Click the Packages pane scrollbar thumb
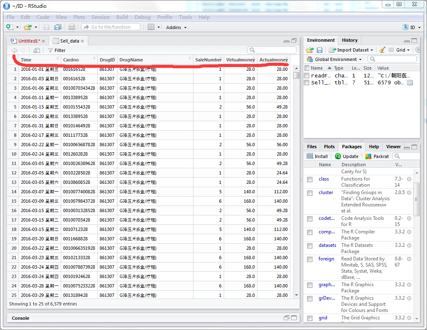Image resolution: width=427 pixels, height=330 pixels. (x=416, y=199)
